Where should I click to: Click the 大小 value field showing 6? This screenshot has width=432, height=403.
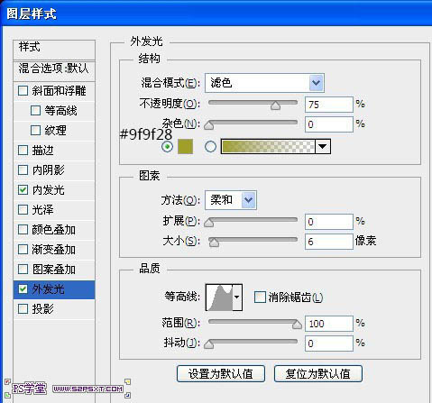point(329,242)
